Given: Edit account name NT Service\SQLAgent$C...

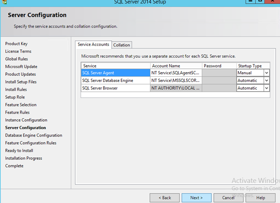Looking at the screenshot, I should (176, 73).
